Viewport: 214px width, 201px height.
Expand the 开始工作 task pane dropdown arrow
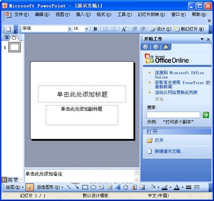[x=202, y=39]
